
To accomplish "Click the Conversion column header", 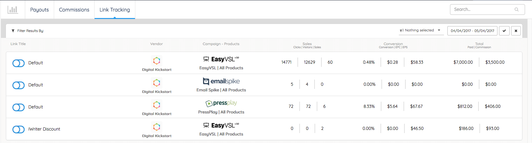I will coord(393,44).
